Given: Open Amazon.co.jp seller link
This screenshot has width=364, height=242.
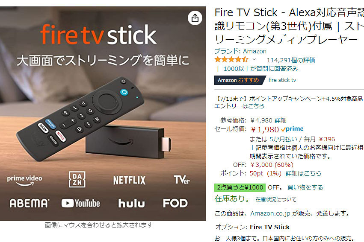Looking at the screenshot, I should point(270,213).
